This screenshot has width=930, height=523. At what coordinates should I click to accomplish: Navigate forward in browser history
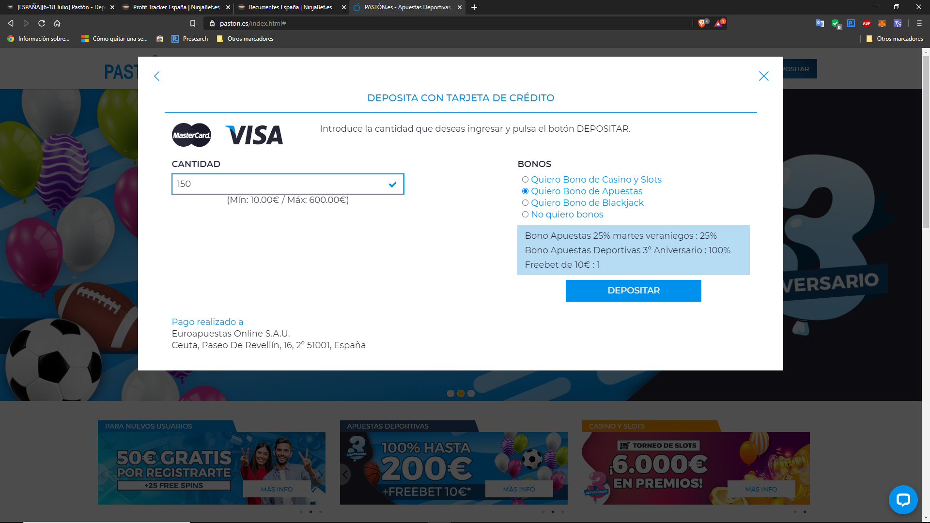26,23
